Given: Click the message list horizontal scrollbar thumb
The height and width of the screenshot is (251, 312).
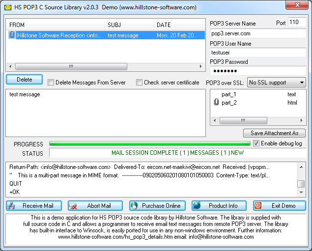Looking at the screenshot, I should (71, 66).
